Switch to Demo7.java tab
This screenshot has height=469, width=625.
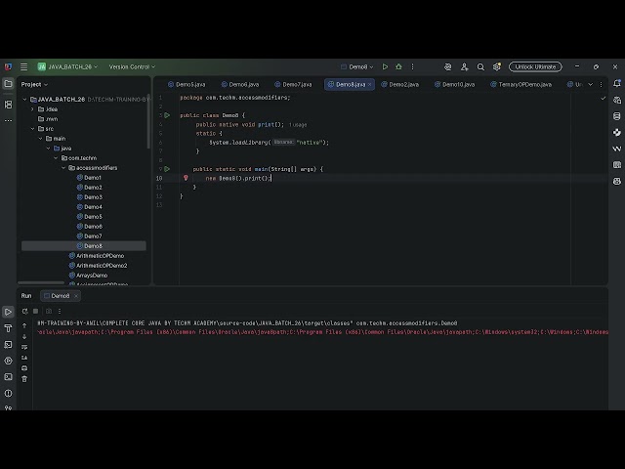pos(293,85)
